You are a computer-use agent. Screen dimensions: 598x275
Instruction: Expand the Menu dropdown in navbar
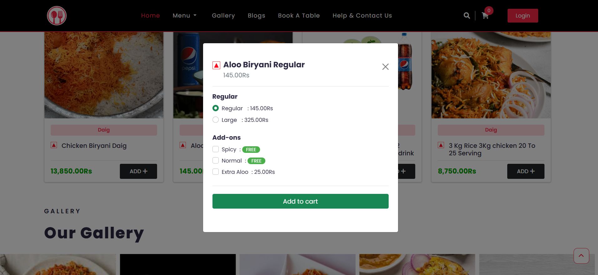click(185, 16)
